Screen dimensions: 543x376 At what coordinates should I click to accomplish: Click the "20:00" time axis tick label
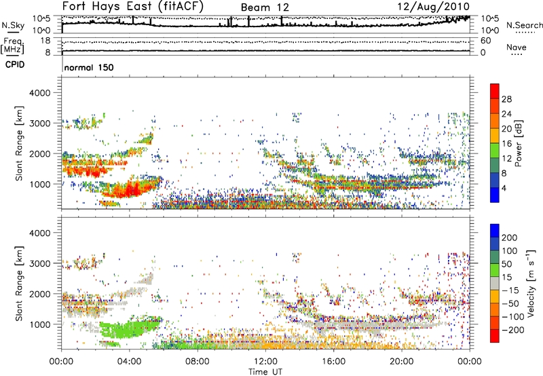tap(402, 362)
